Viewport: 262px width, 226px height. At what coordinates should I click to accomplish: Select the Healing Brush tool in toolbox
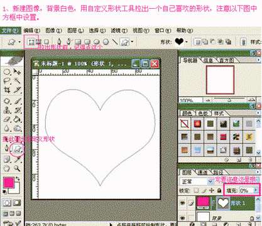coord(7,101)
